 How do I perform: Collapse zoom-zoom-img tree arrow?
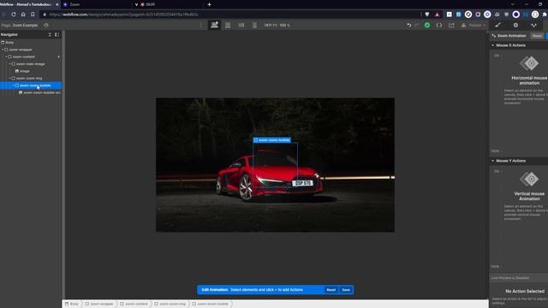pos(9,78)
